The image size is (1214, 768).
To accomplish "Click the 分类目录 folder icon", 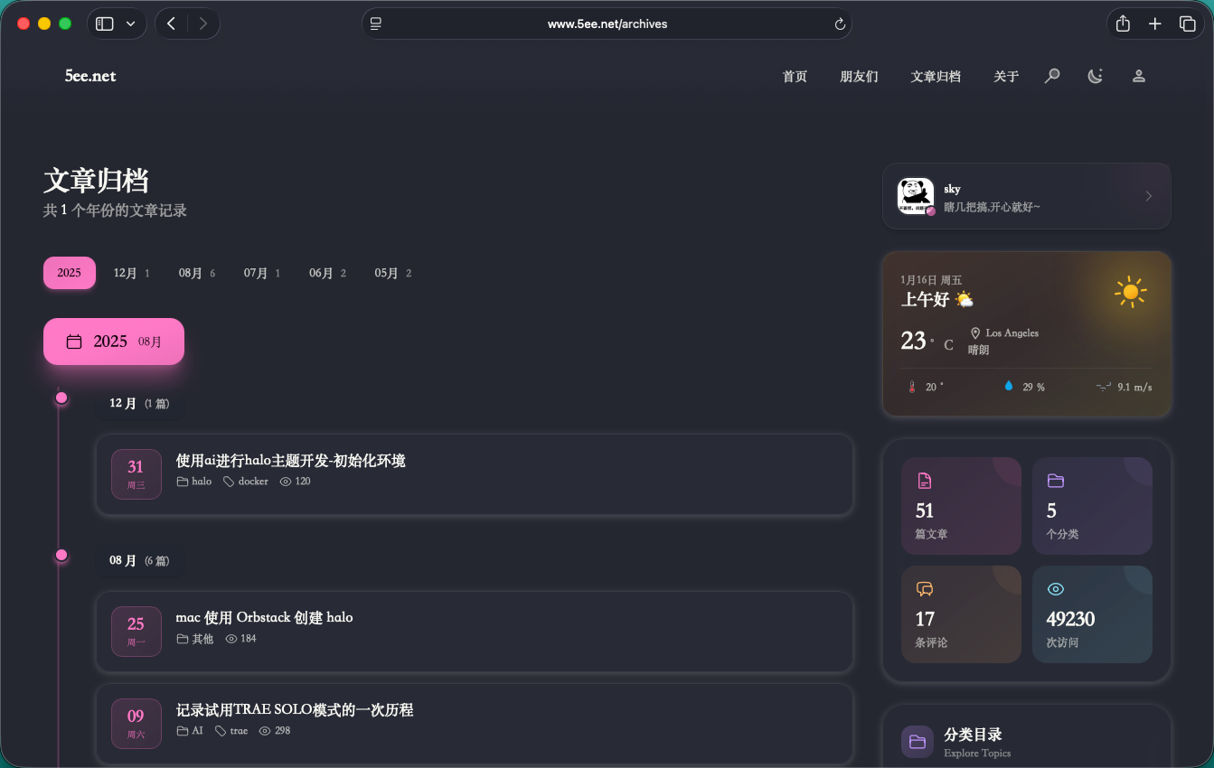I will tap(918, 742).
